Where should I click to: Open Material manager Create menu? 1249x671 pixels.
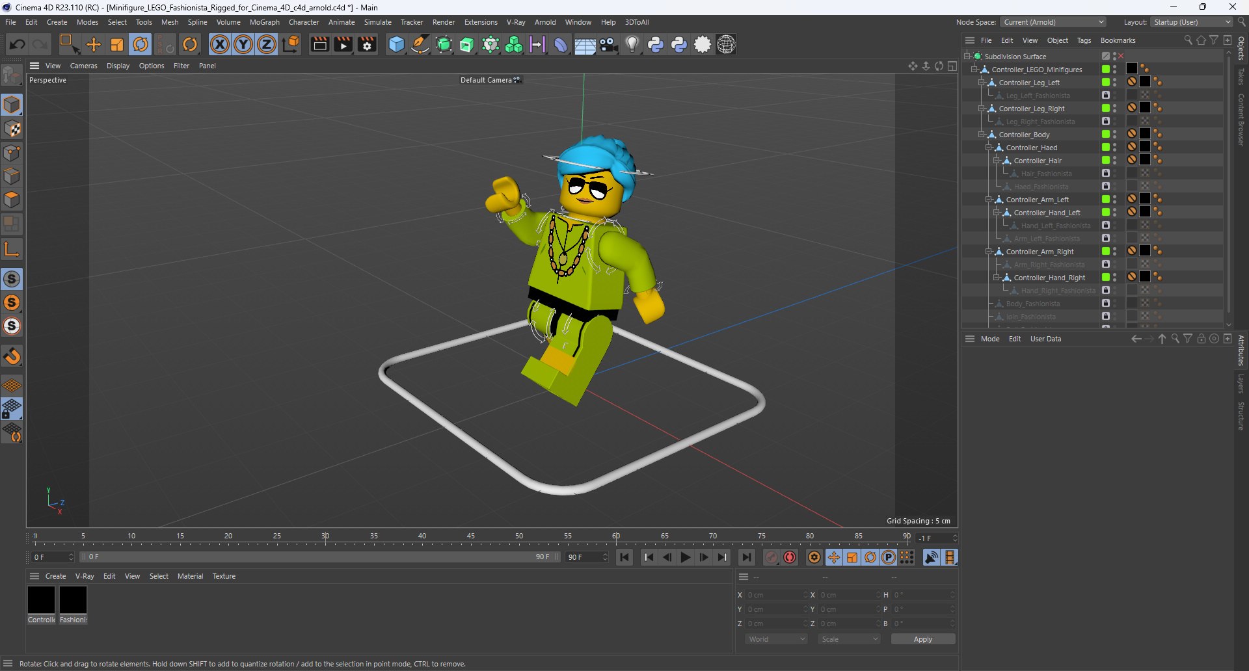tap(55, 576)
